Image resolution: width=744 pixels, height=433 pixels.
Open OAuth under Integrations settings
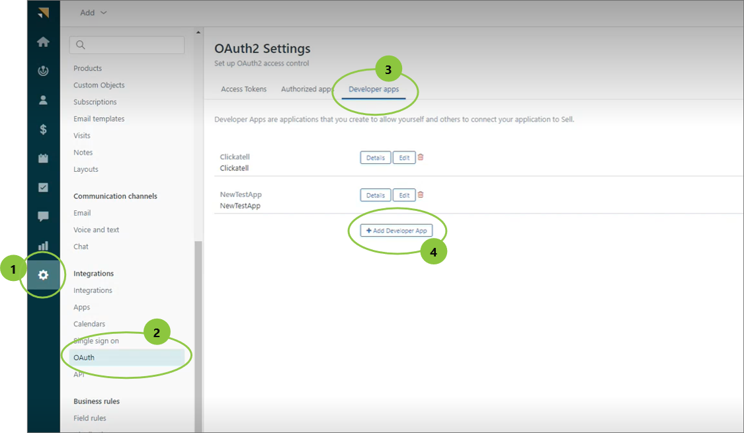84,358
